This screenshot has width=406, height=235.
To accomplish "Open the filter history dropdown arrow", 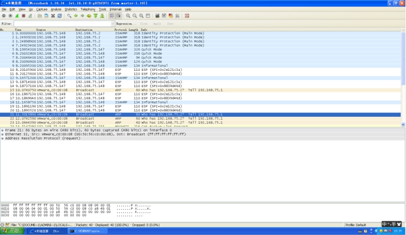I will pyautogui.click(x=112, y=23).
